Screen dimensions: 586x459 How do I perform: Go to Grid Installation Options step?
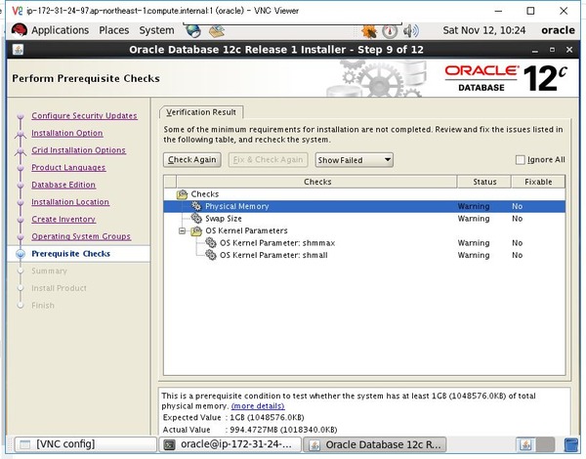(x=78, y=150)
